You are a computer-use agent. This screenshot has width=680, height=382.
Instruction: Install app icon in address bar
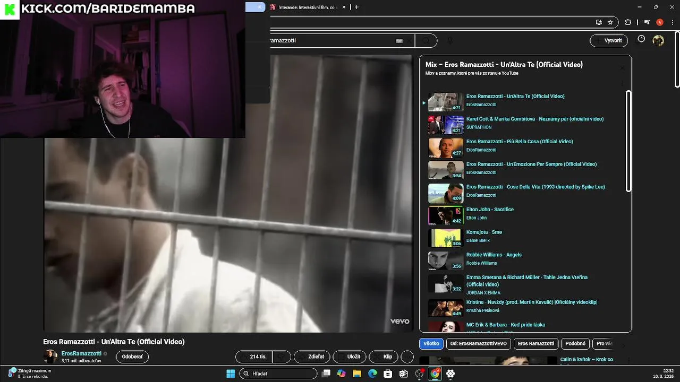(599, 22)
